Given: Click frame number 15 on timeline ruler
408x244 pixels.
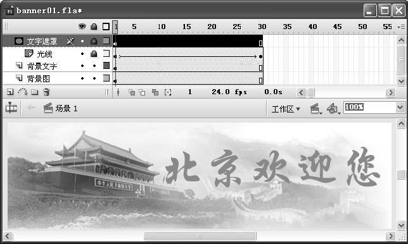Looking at the screenshot, I should pyautogui.click(x=186, y=27).
